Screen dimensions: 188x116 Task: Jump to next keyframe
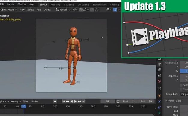79,102
